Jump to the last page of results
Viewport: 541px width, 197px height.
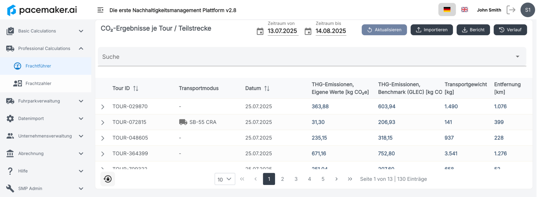[350, 179]
